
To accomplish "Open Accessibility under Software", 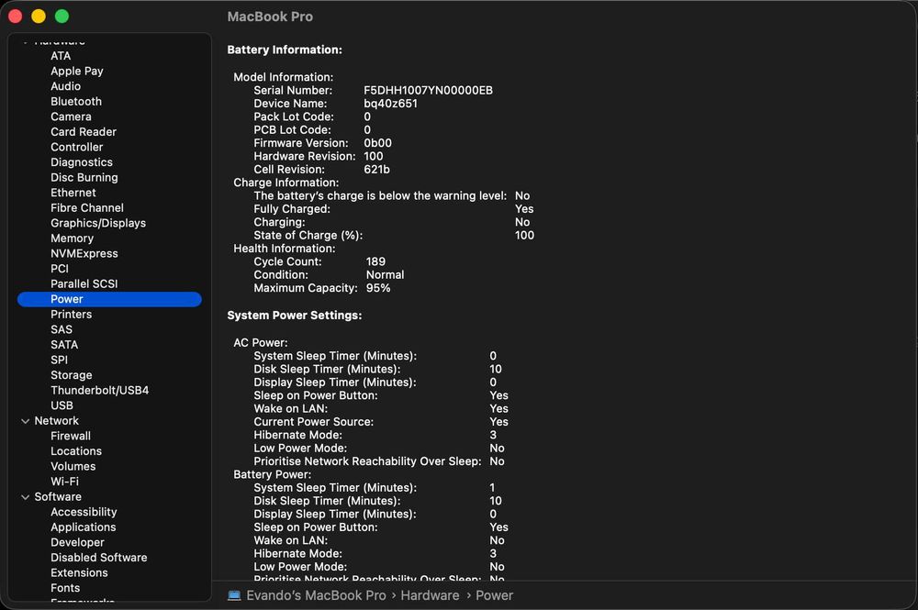I will 84,512.
